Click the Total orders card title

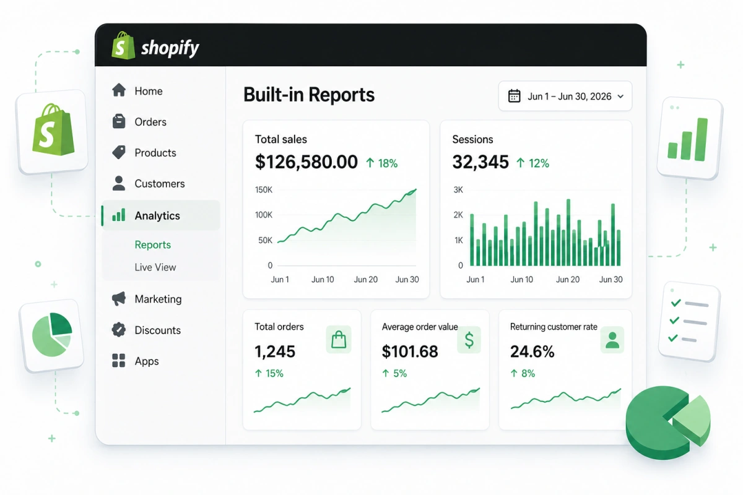pyautogui.click(x=279, y=326)
